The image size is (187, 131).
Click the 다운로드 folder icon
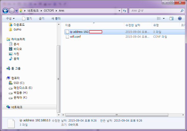[x=10, y=25]
